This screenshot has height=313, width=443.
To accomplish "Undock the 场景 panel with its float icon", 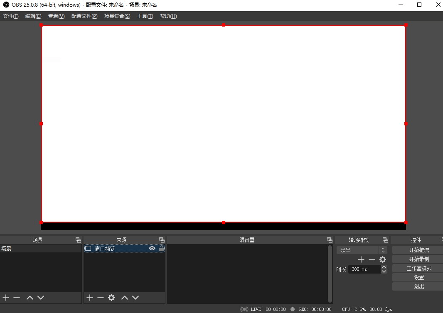I will tap(78, 240).
